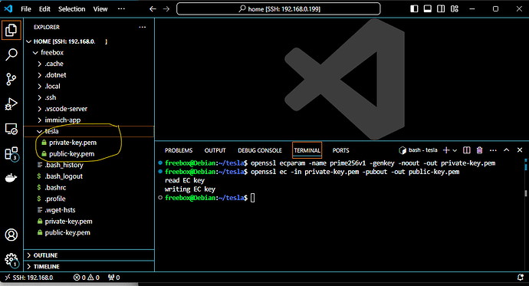The width and height of the screenshot is (529, 286).
Task: Toggle the secondary side bar layout button
Action: pyautogui.click(x=441, y=8)
